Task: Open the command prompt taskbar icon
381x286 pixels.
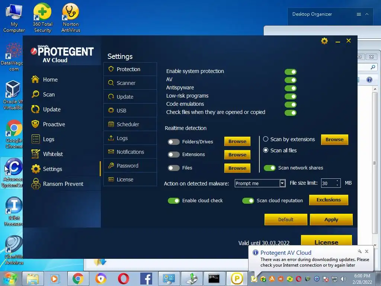Action: point(214,279)
